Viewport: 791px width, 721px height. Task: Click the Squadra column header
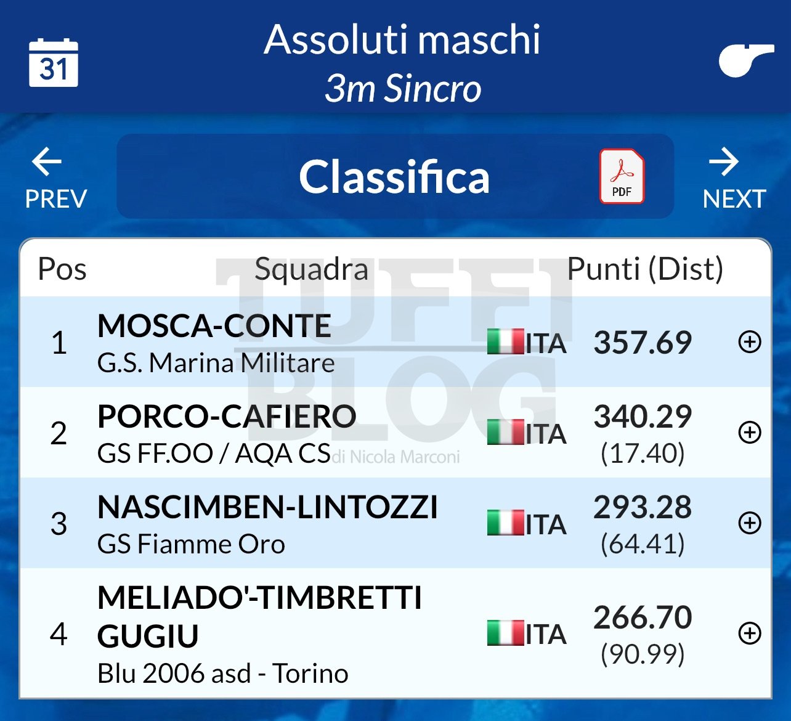point(311,269)
